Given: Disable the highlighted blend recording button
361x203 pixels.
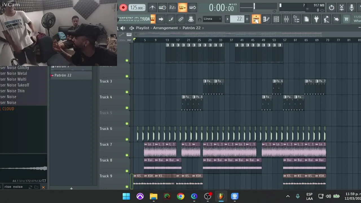Looking at the screenshot, I should (182, 8).
